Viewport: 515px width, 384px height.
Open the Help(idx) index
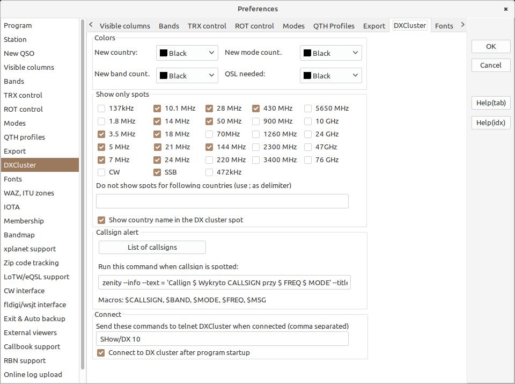point(491,122)
